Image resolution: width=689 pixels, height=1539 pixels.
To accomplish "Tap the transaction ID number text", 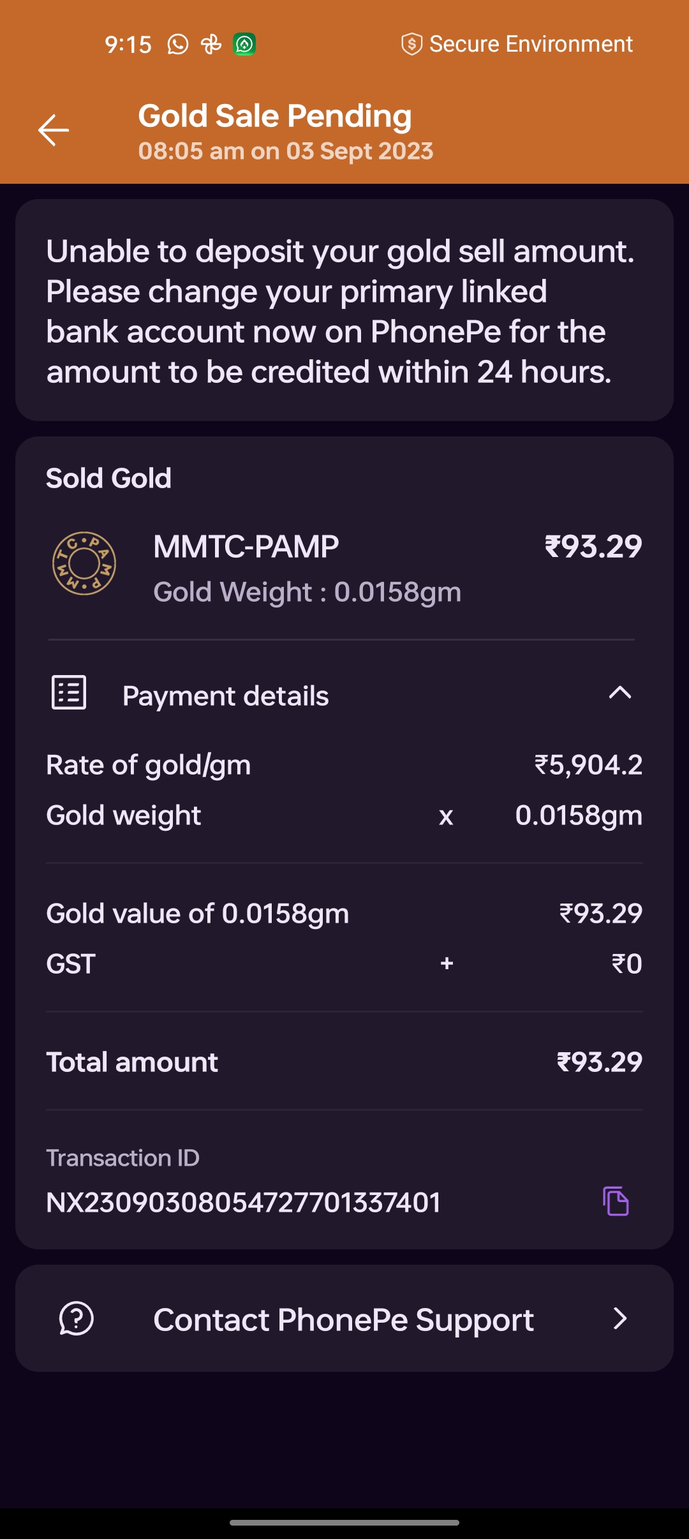I will pos(244,1203).
